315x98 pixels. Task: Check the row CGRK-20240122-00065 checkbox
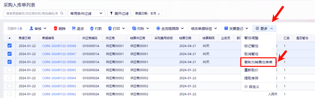point(10,70)
